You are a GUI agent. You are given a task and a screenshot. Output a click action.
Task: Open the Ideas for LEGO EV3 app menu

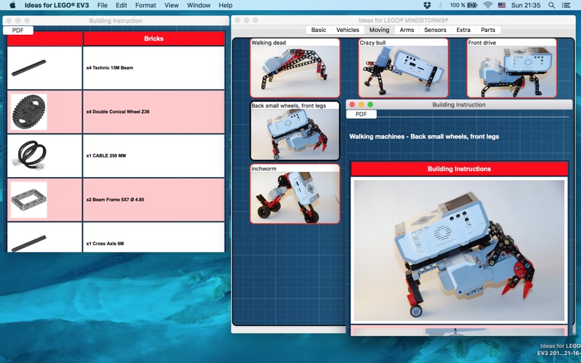tap(57, 5)
